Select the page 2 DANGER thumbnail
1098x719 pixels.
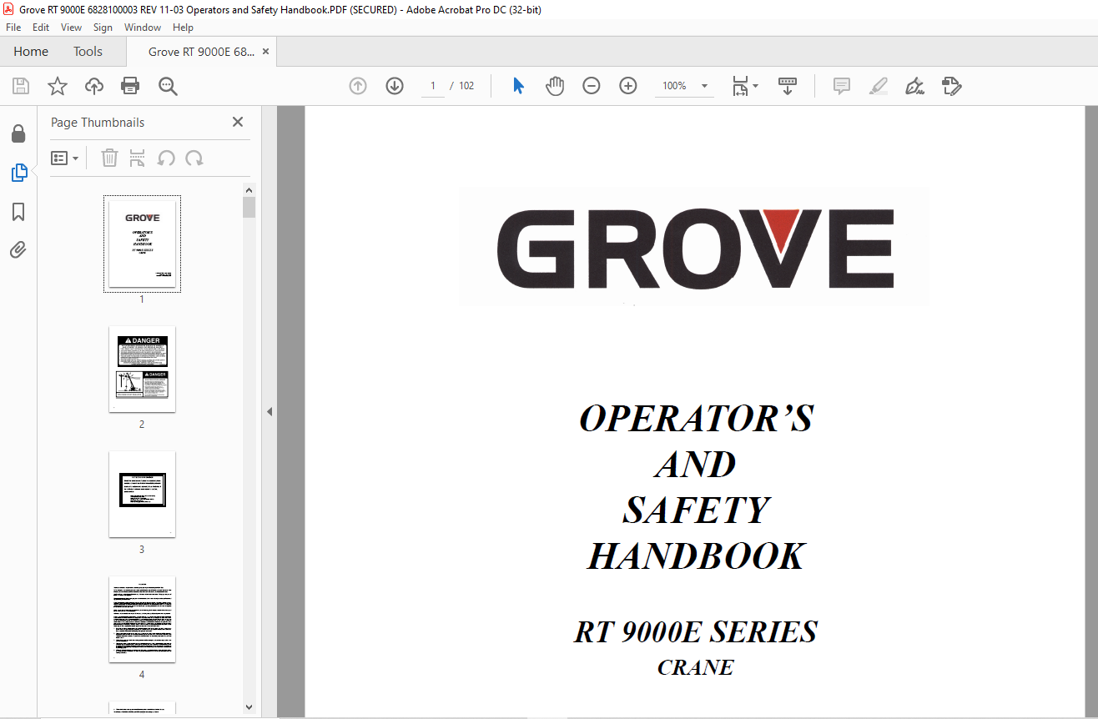142,369
